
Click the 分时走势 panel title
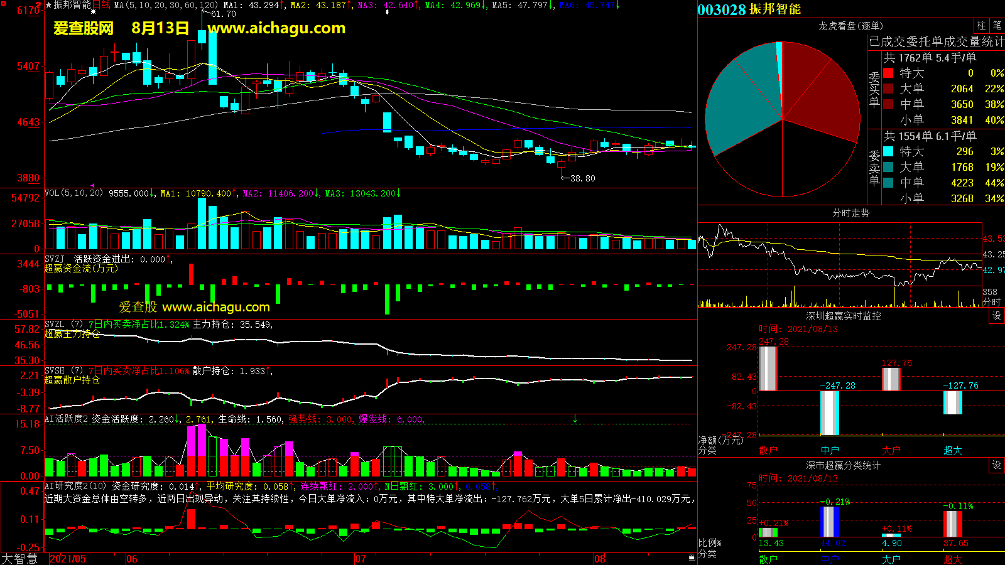850,213
